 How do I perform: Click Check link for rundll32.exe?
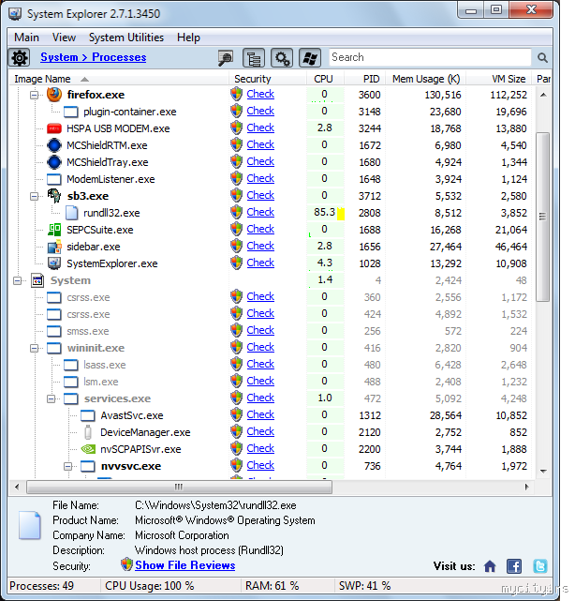pos(260,212)
